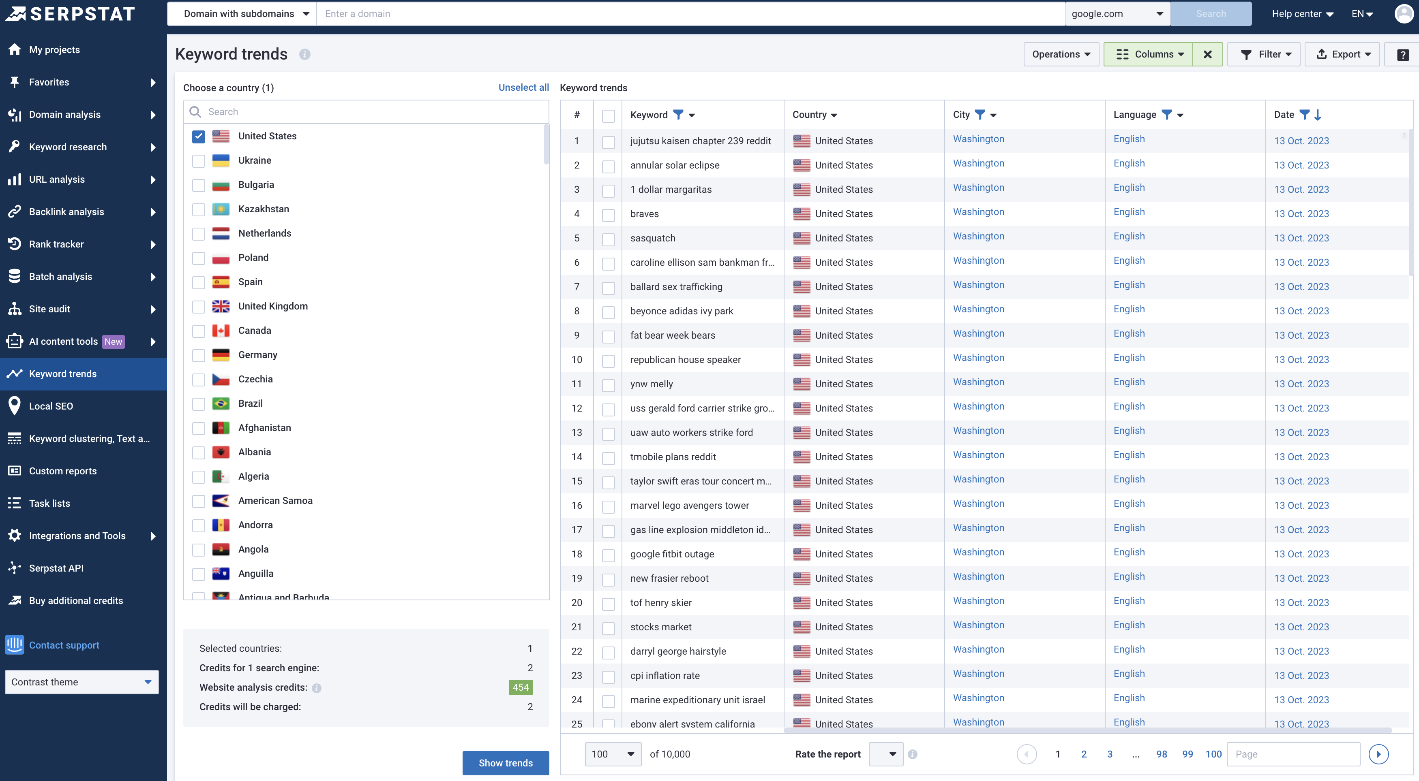The width and height of the screenshot is (1419, 781).
Task: Open the google.com search engine dropdown
Action: click(x=1118, y=14)
